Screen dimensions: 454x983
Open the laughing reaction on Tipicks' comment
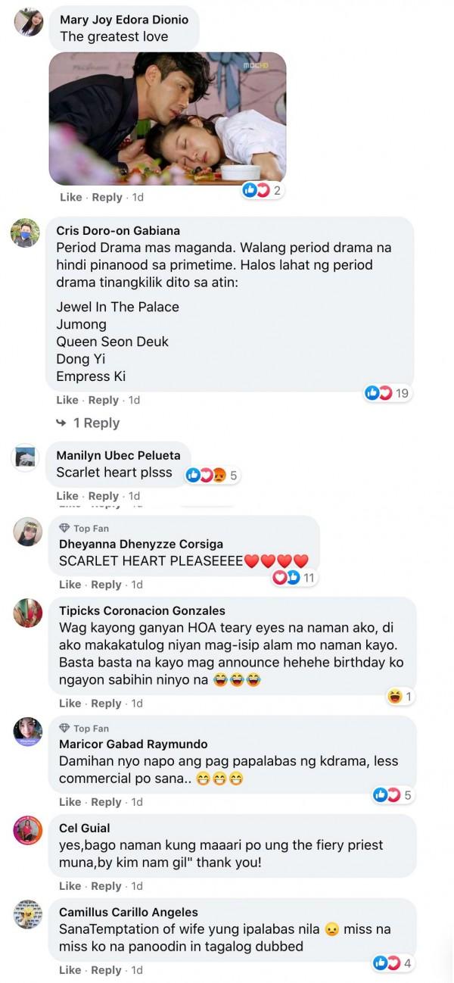[x=399, y=696]
